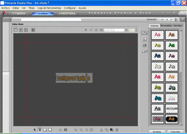The height and width of the screenshot is (134, 187).
Task: Open the Looks browser (Aa) panel
Action: pos(145,33)
